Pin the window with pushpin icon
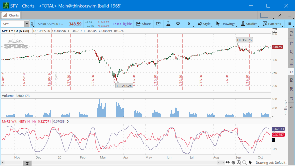The height and width of the screenshot is (166, 295). pos(280,15)
